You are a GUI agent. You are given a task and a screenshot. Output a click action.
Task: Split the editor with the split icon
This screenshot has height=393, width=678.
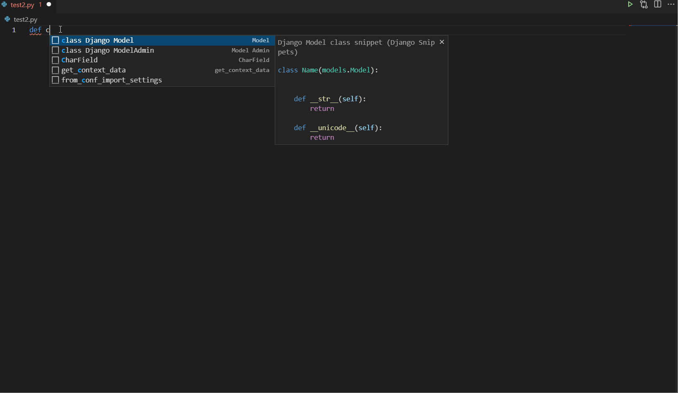coord(658,5)
